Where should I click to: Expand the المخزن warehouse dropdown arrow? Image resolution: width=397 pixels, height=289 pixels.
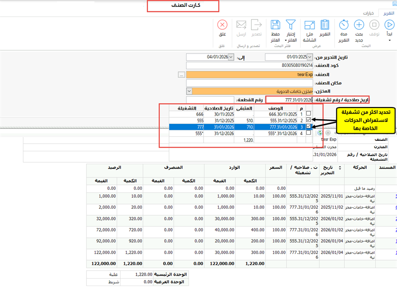189,91
